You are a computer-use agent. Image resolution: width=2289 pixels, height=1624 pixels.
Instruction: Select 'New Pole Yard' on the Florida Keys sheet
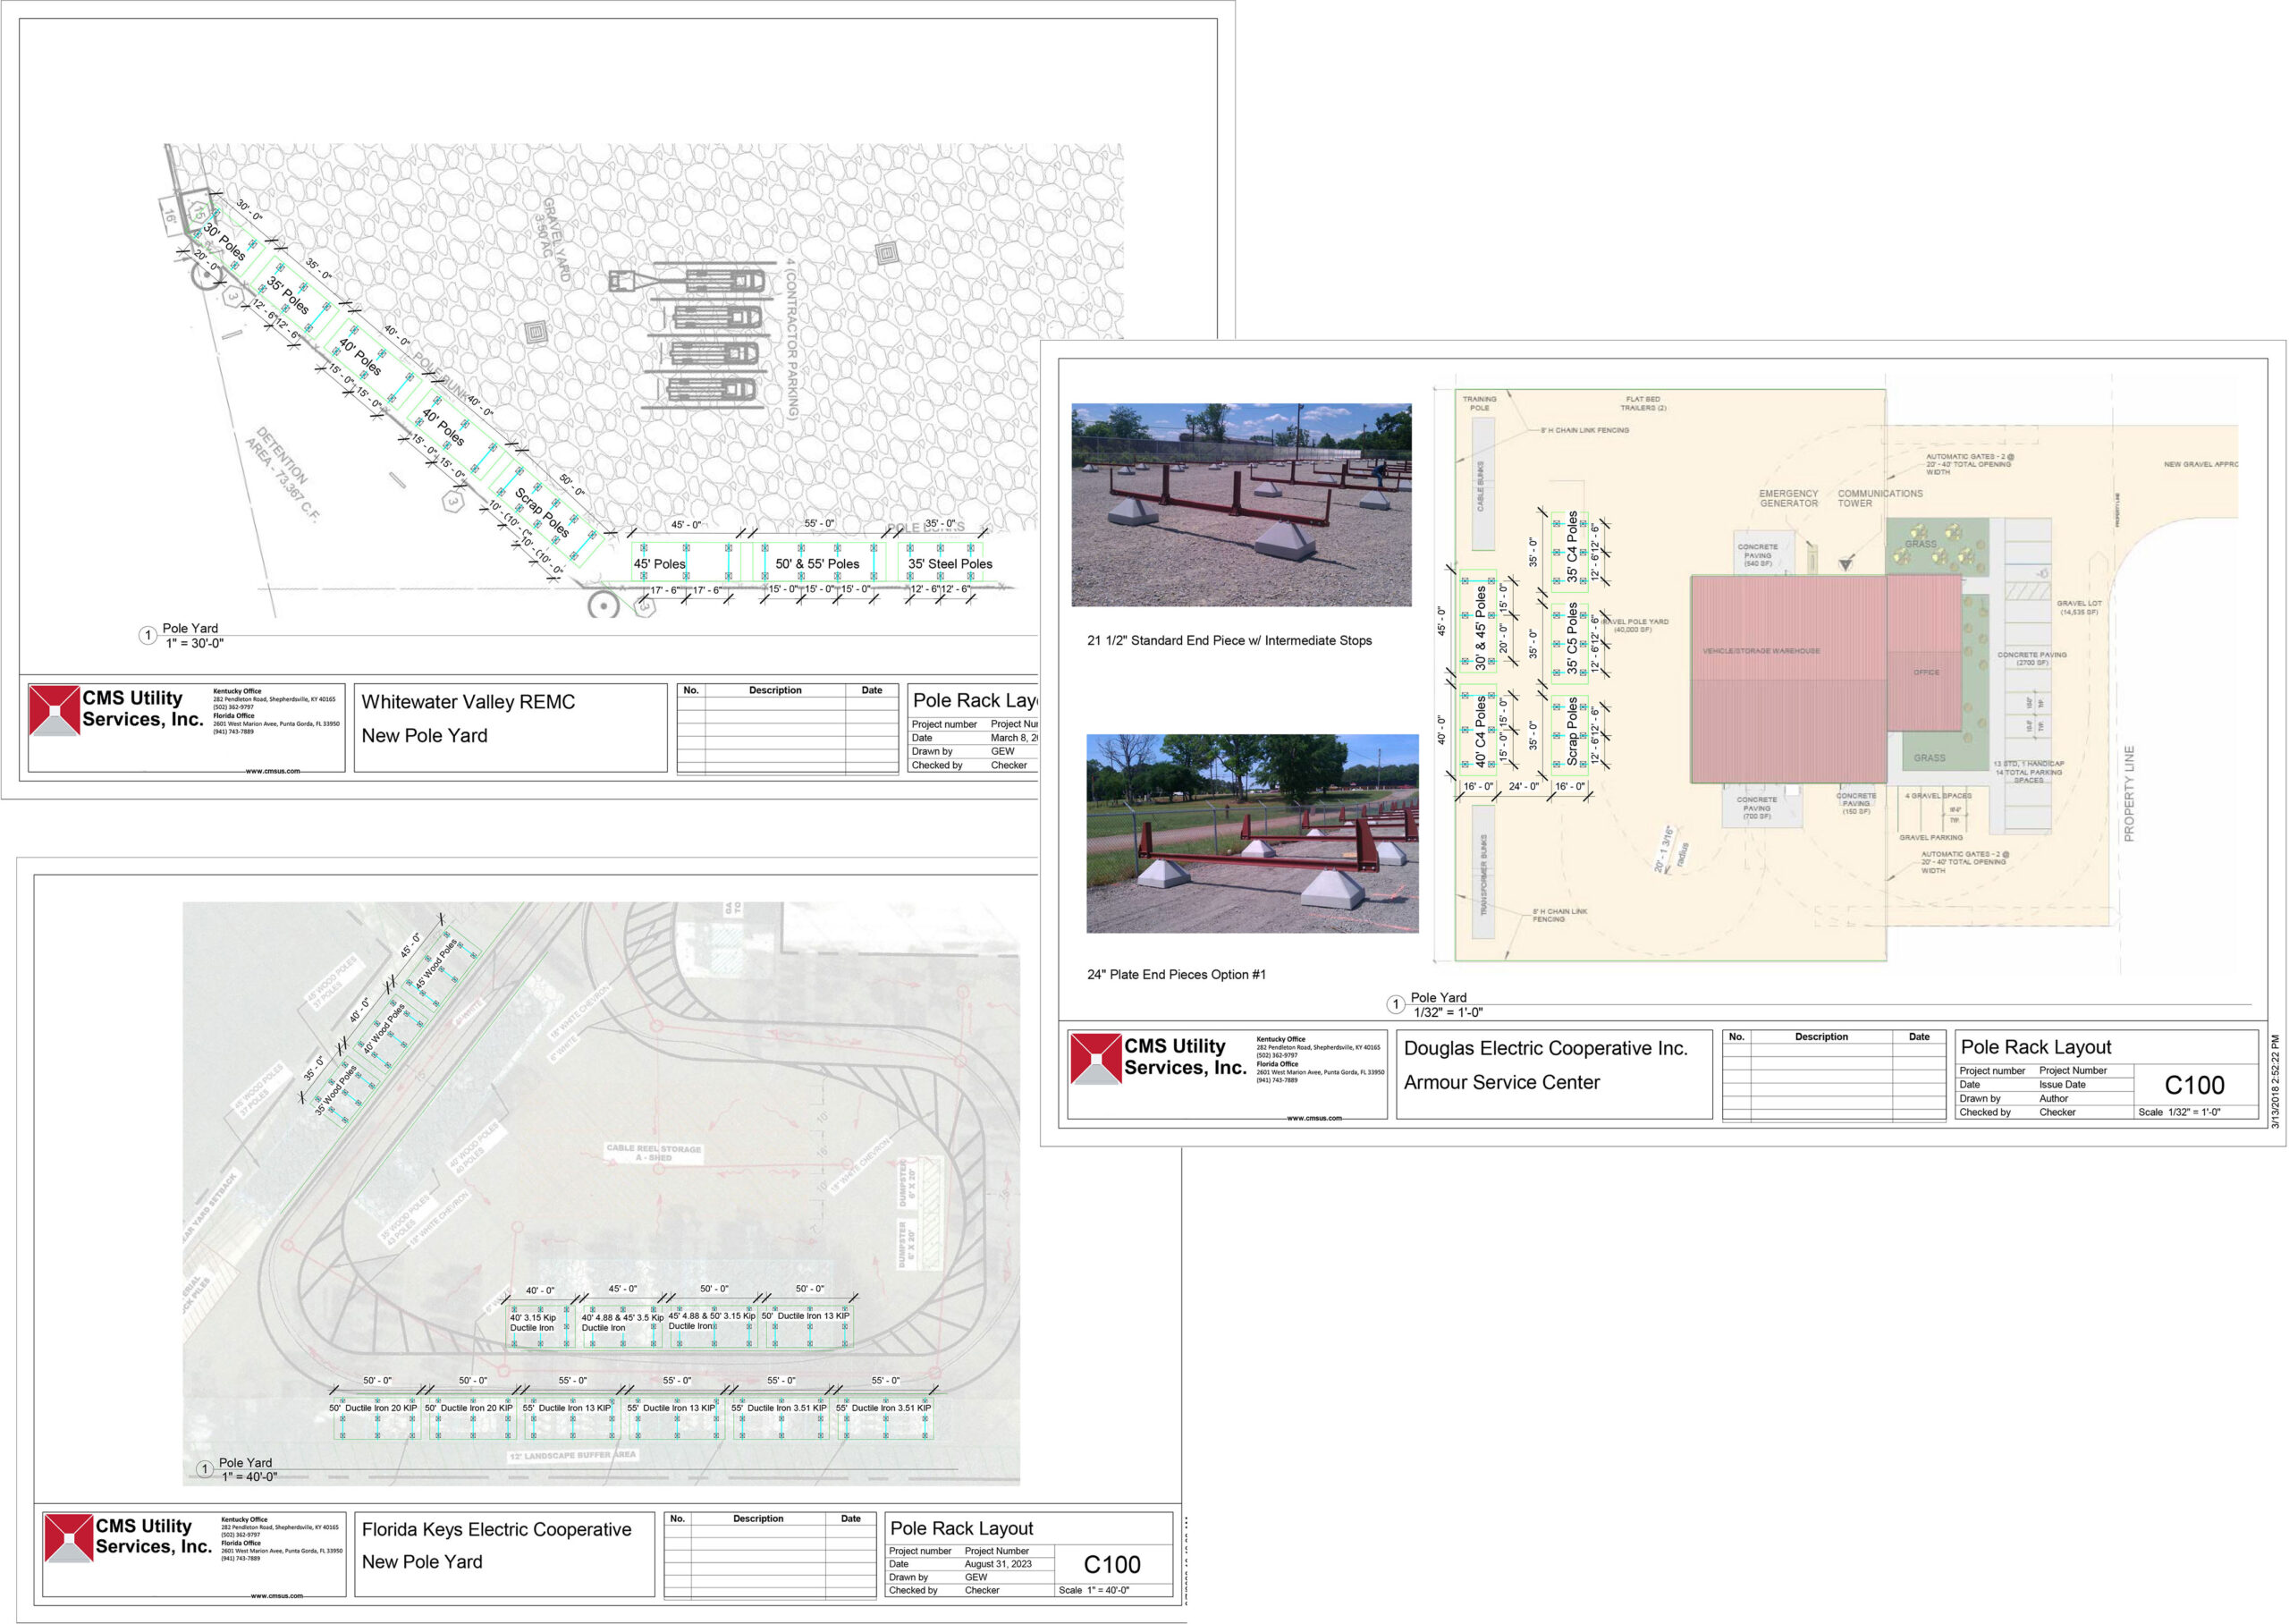tap(422, 1561)
